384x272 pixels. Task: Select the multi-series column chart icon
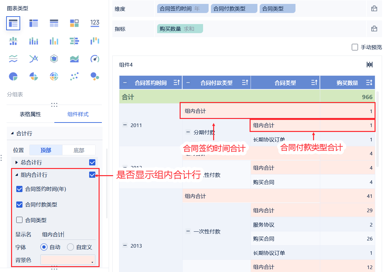point(54,41)
